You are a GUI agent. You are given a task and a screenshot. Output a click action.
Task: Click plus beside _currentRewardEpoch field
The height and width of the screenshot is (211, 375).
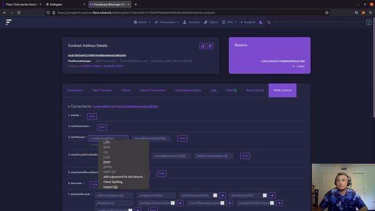click(x=230, y=203)
